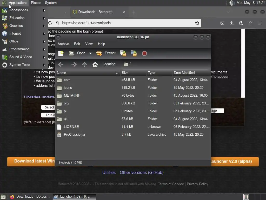Click tracking protection shield icon
This screenshot has width=266, height=200.
[50, 23]
